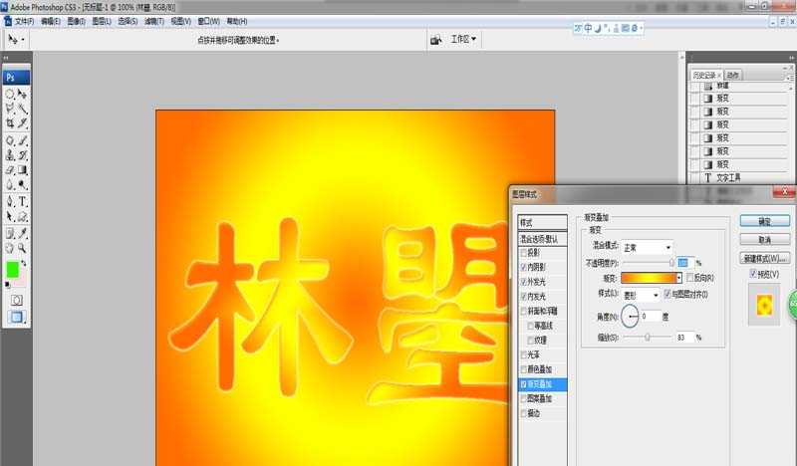Select the Move tool in toolbox
Image resolution: width=797 pixels, height=466 pixels.
click(22, 93)
